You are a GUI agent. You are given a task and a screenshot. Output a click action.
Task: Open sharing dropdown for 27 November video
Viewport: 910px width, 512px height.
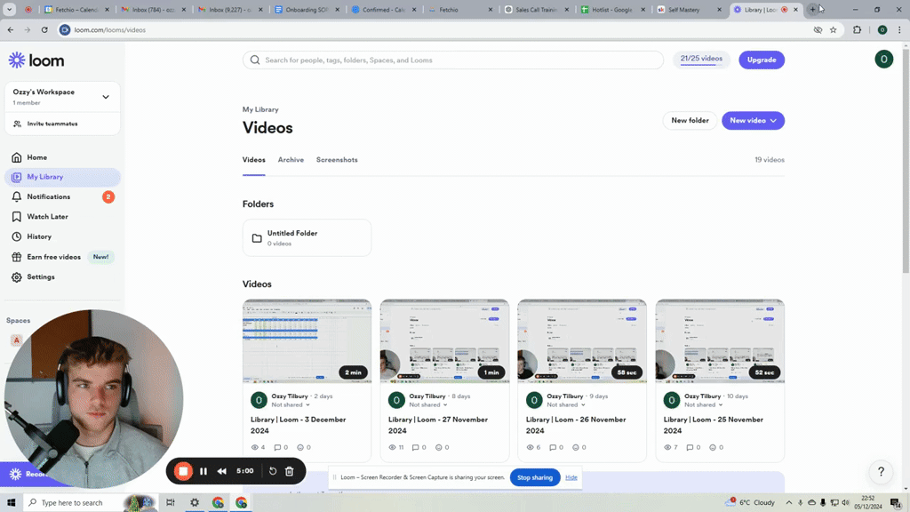pyautogui.click(x=427, y=405)
